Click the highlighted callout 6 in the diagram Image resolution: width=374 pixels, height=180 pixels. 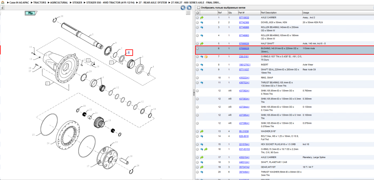[x=129, y=53]
